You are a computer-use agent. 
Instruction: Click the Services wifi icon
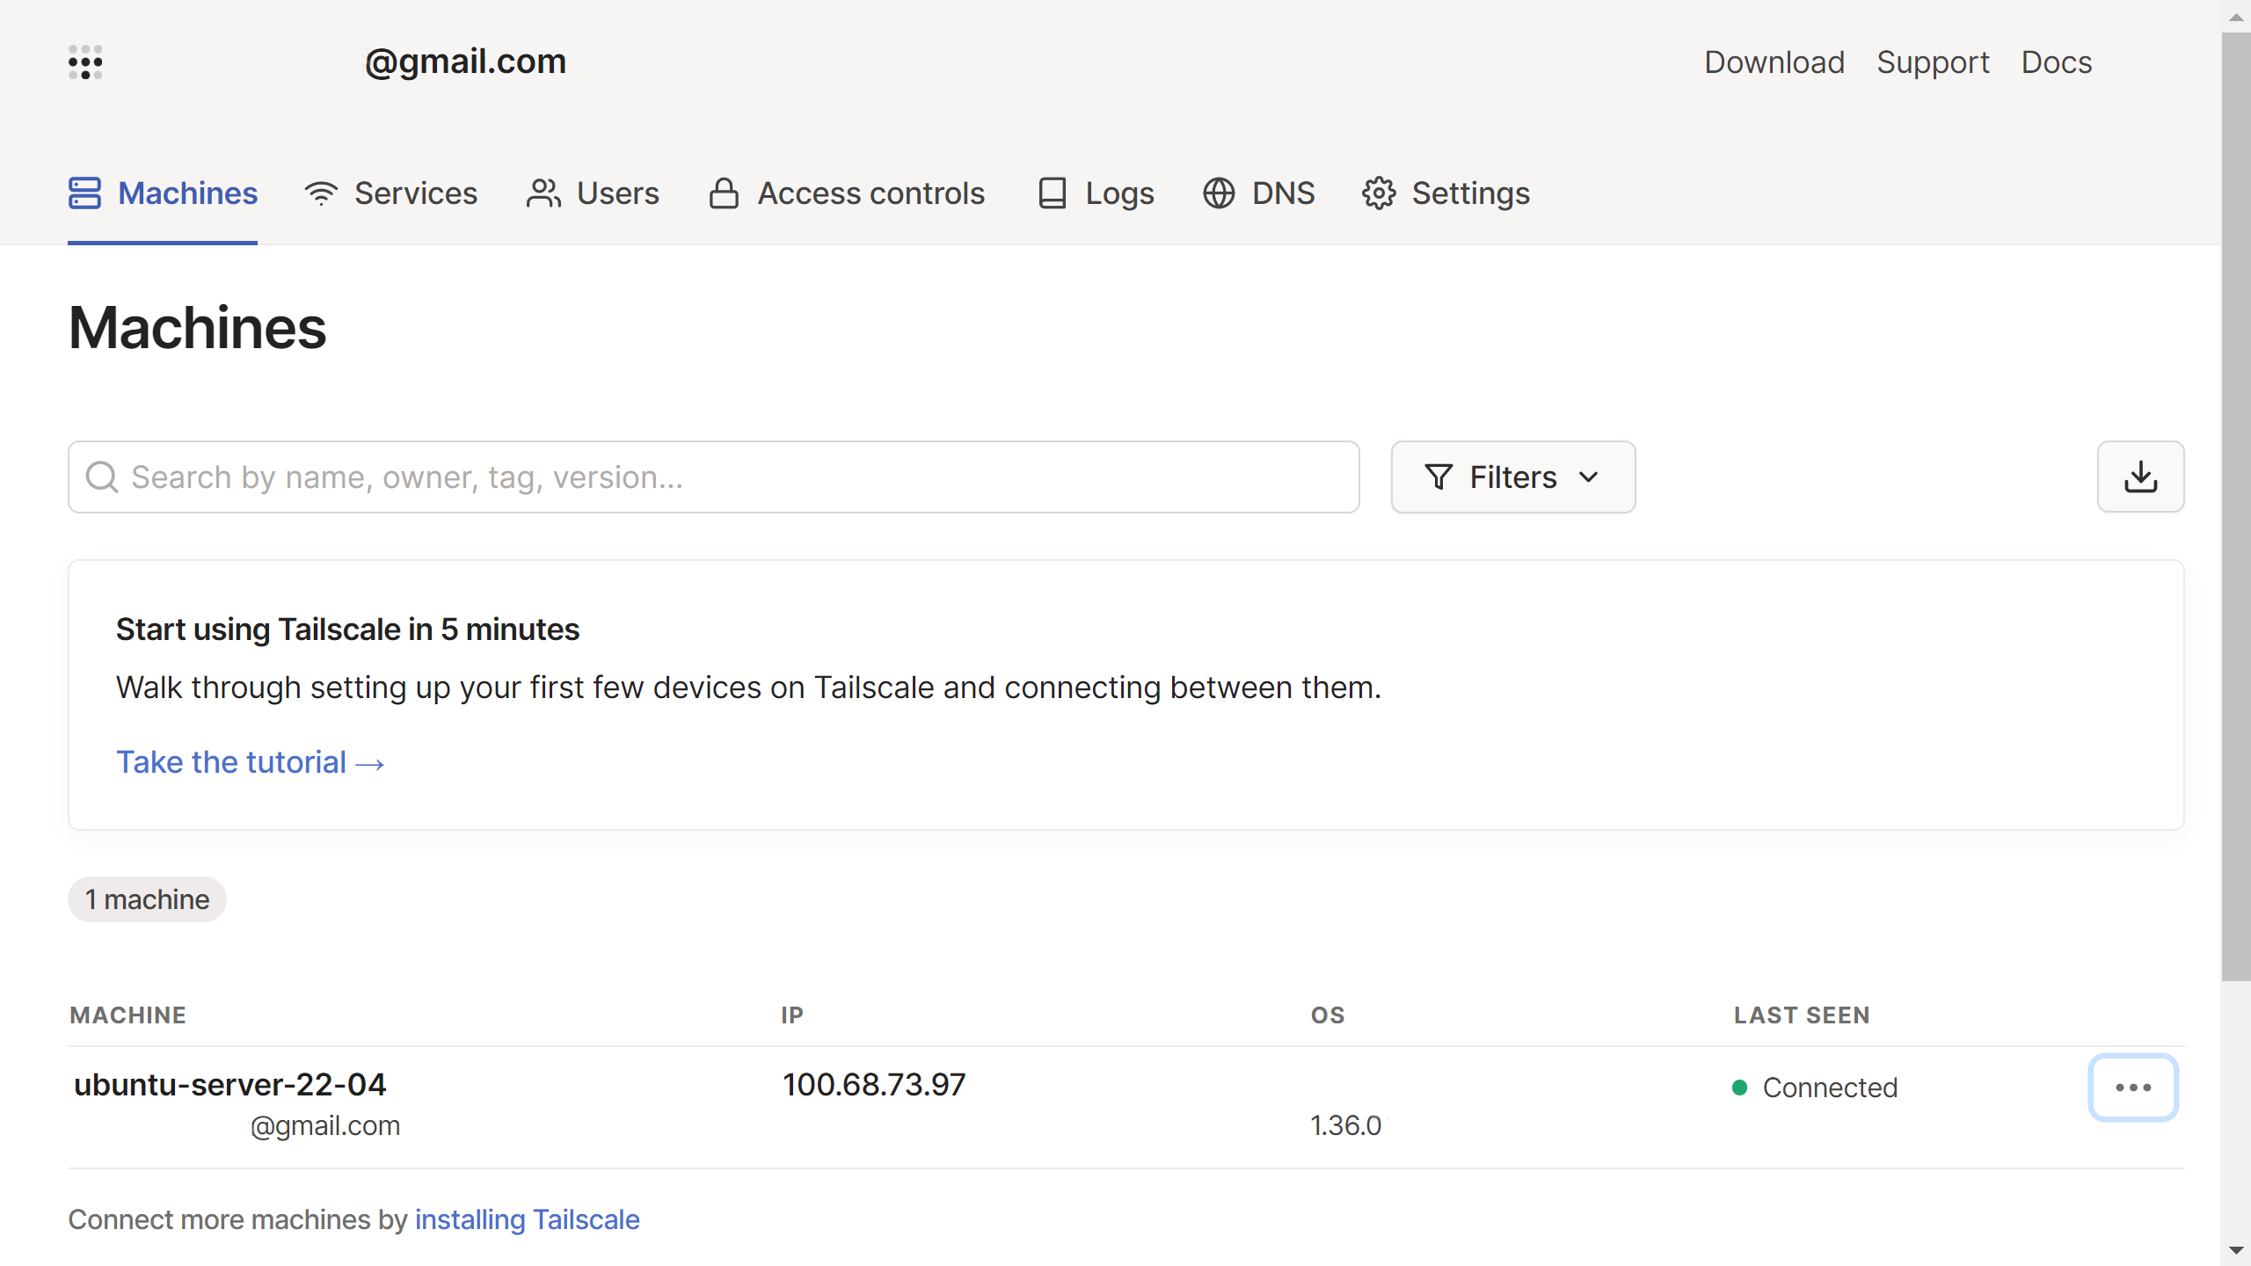click(321, 193)
